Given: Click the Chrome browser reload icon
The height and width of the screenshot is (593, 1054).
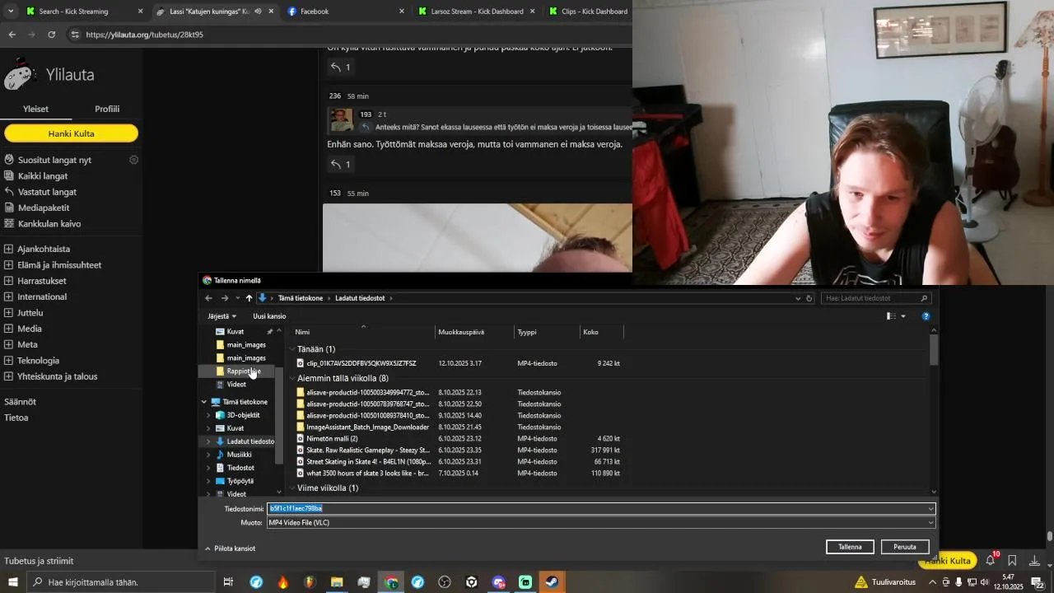Looking at the screenshot, I should coord(51,35).
